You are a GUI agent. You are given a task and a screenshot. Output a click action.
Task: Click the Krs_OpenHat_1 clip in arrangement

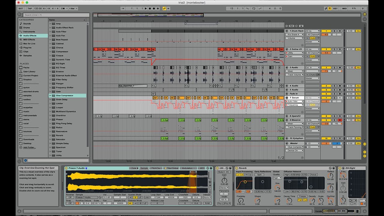point(133,86)
